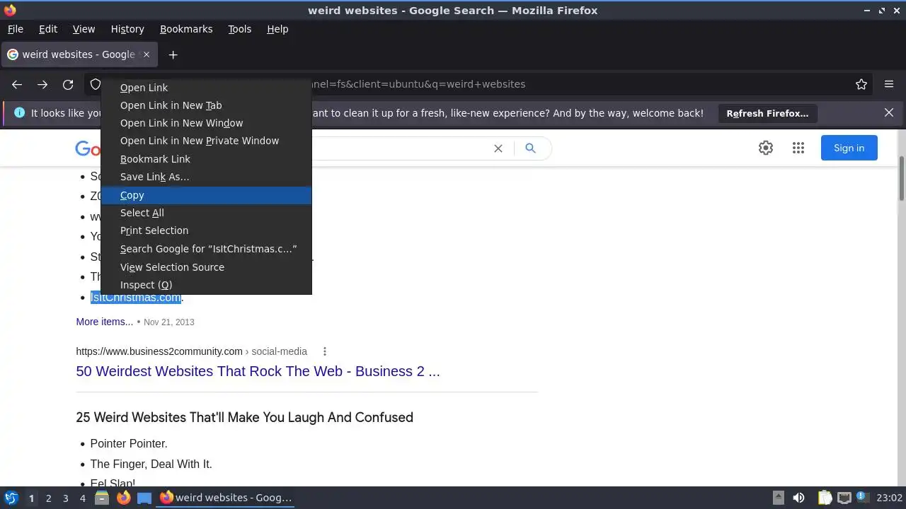Screen dimensions: 906x509
Task: Switch to the 'weird websites - Google' tab
Action: point(79,54)
